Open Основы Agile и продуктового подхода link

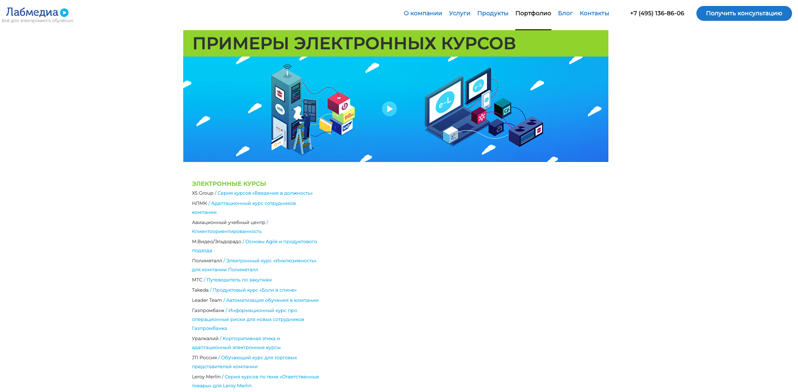(x=280, y=241)
